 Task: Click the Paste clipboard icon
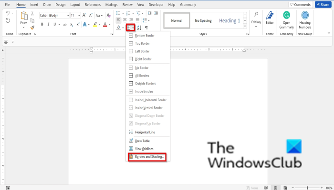(x=24, y=16)
